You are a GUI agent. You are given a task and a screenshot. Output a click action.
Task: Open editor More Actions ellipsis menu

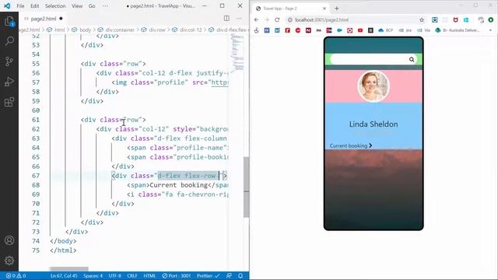click(x=239, y=19)
